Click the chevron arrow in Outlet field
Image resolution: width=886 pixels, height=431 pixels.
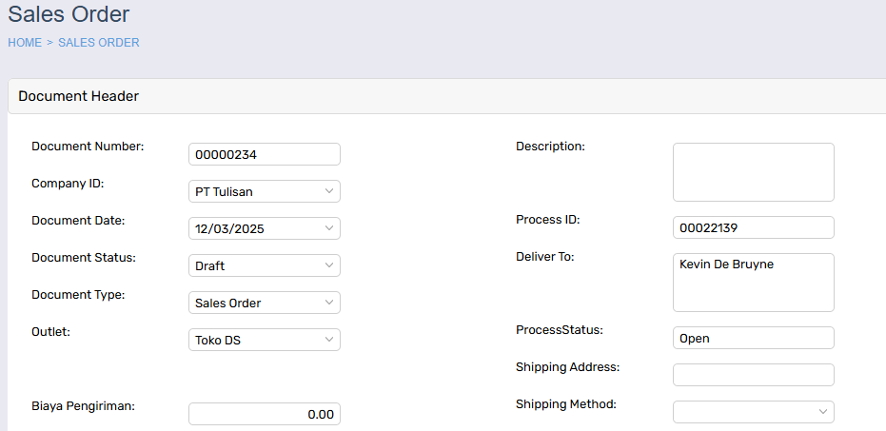pyautogui.click(x=329, y=340)
